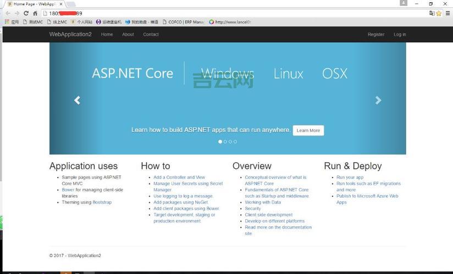Switch to the Home Page browser tab

pos(34,4)
